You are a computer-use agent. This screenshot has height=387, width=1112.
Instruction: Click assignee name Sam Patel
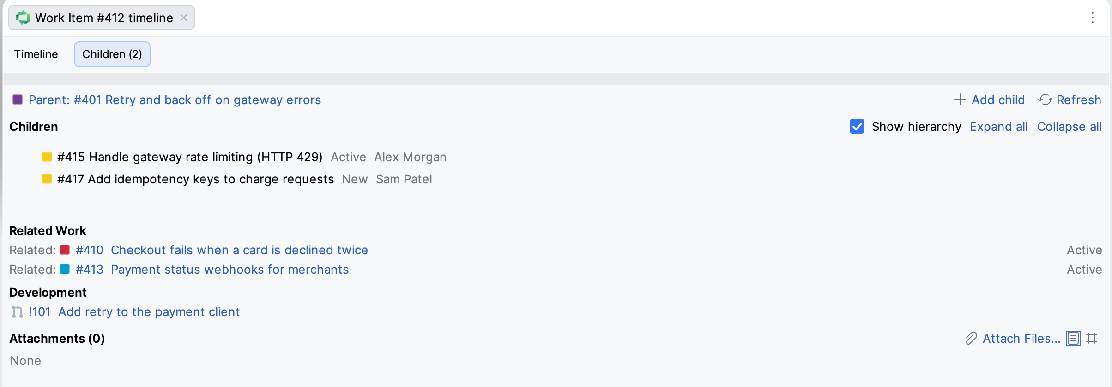tap(404, 179)
